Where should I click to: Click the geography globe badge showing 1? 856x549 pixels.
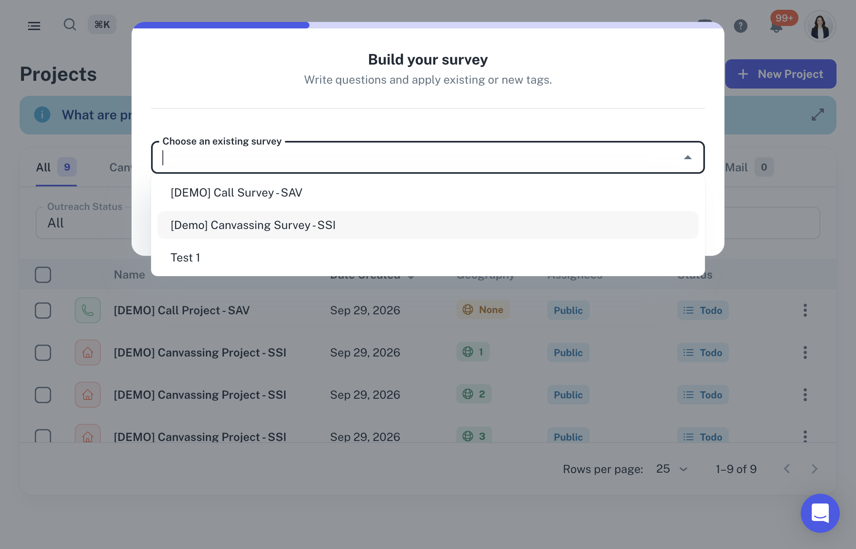[473, 352]
